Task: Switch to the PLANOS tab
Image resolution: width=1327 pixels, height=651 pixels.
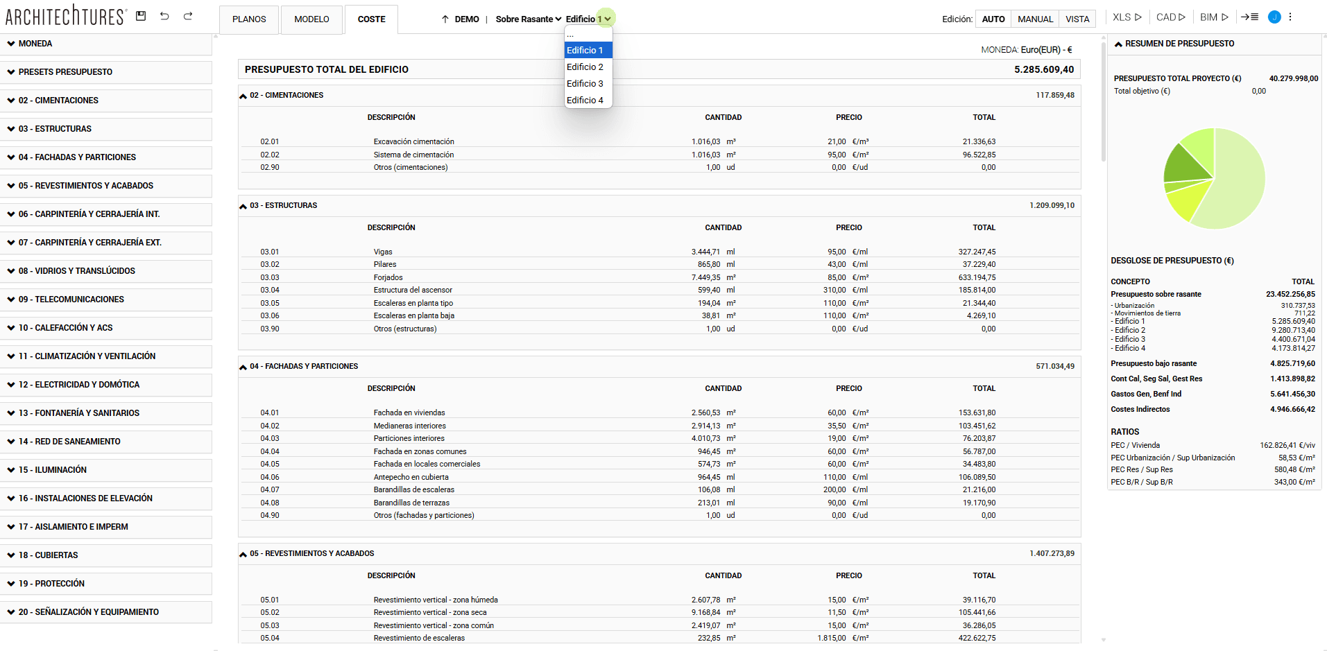Action: tap(249, 19)
